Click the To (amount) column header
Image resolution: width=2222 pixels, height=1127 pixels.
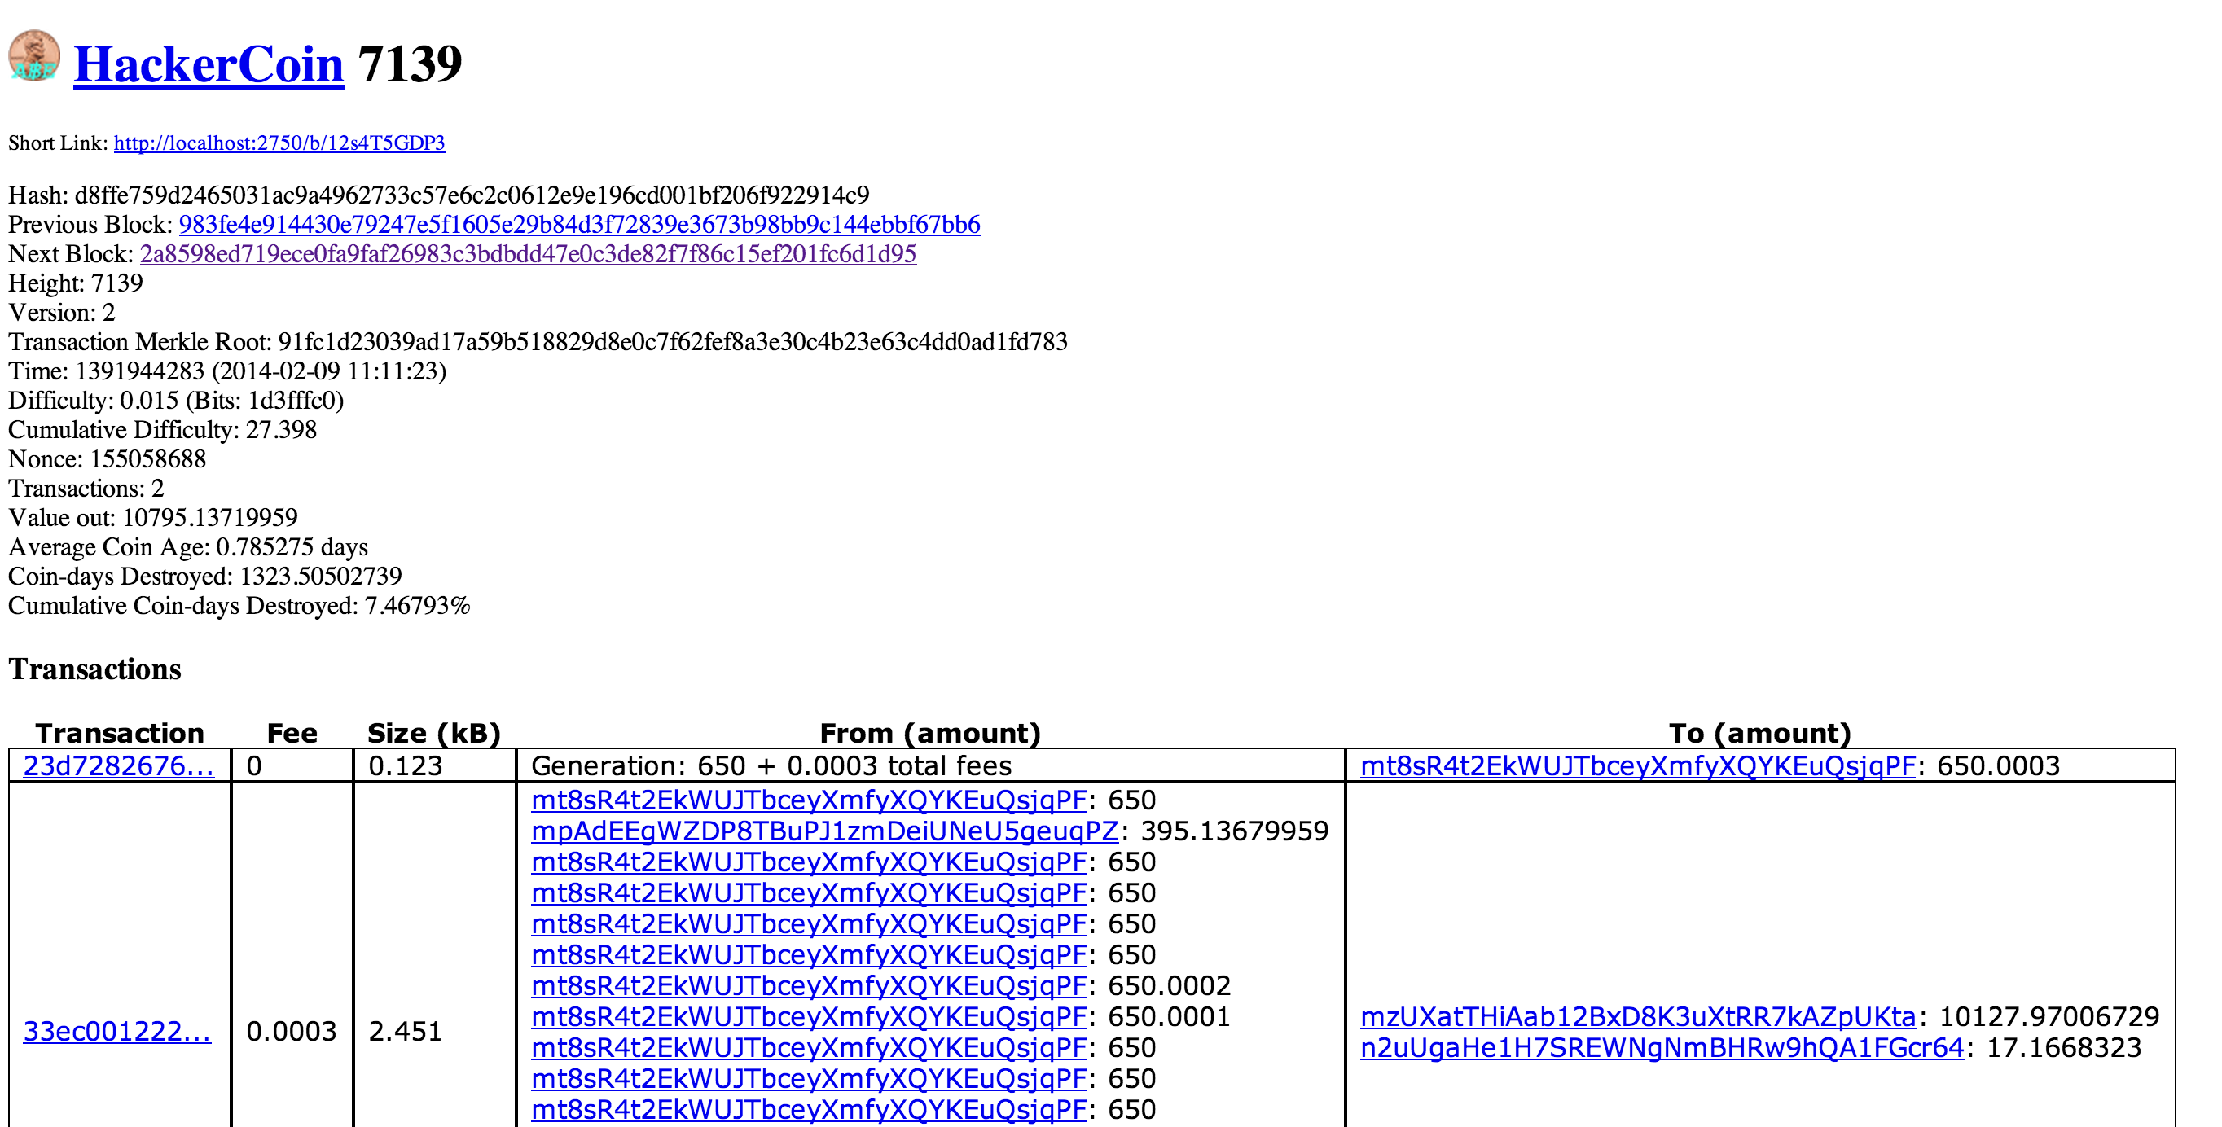point(1759,733)
